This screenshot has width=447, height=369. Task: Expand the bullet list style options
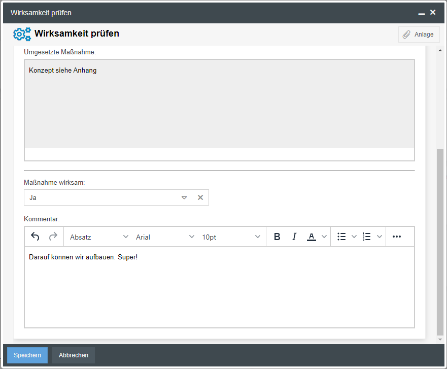[354, 237]
